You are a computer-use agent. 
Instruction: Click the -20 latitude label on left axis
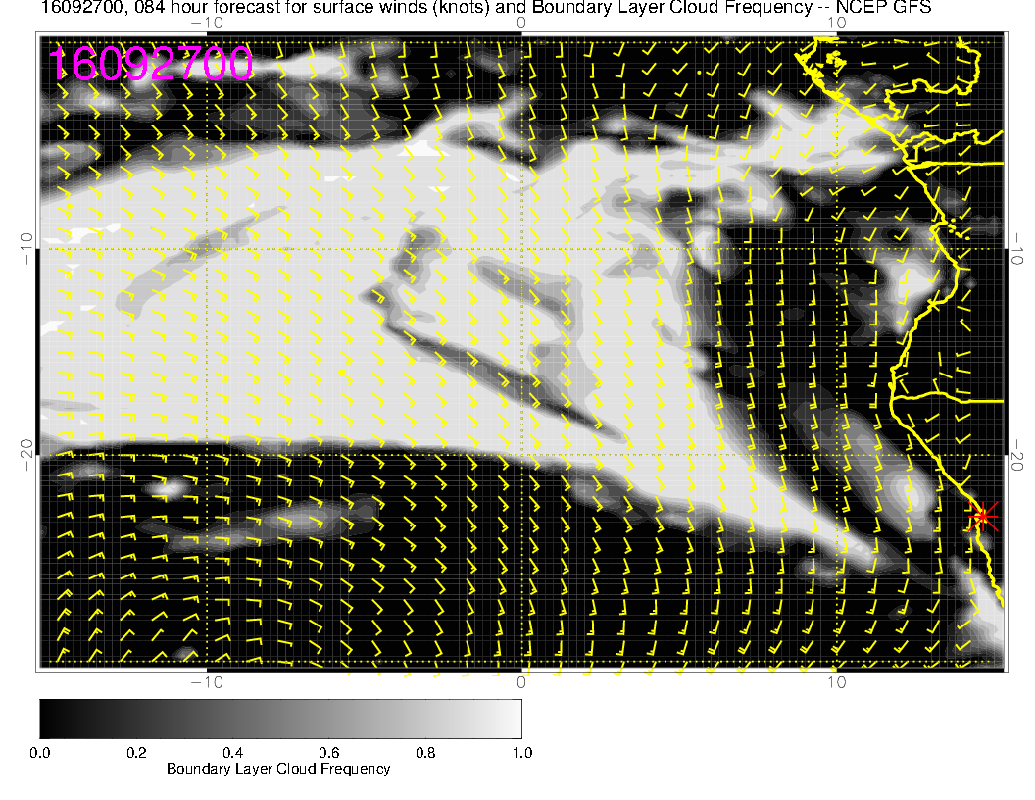click(28, 447)
